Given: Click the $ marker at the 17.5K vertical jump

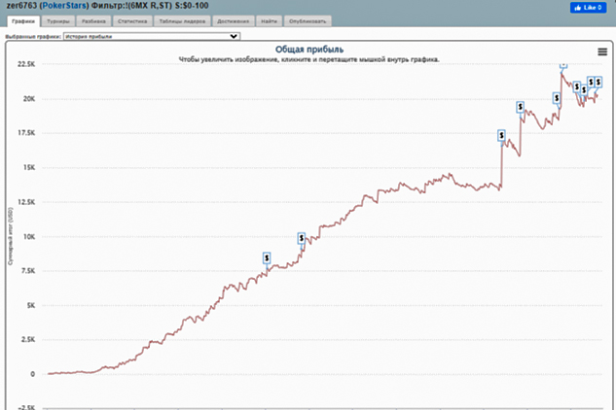Looking at the screenshot, I should click(x=501, y=135).
